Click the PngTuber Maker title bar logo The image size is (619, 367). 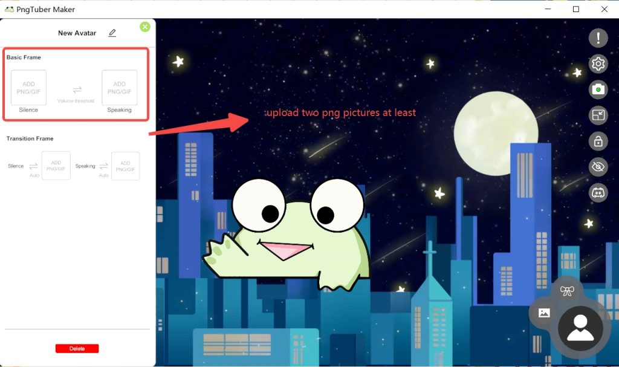(x=8, y=9)
